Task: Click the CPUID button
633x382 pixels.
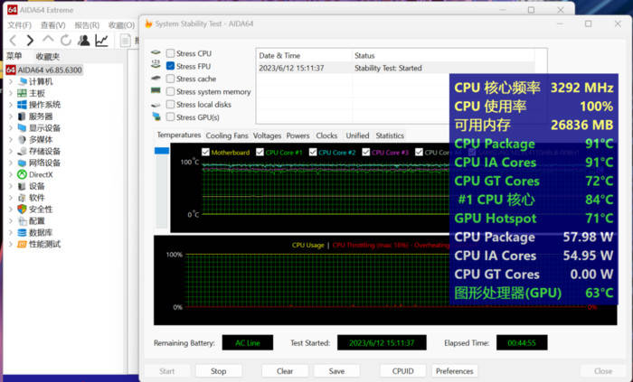Action: [x=403, y=371]
